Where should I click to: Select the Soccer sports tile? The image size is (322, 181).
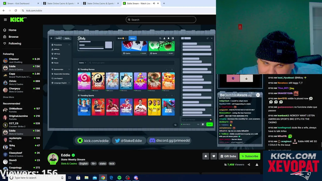pos(84,107)
